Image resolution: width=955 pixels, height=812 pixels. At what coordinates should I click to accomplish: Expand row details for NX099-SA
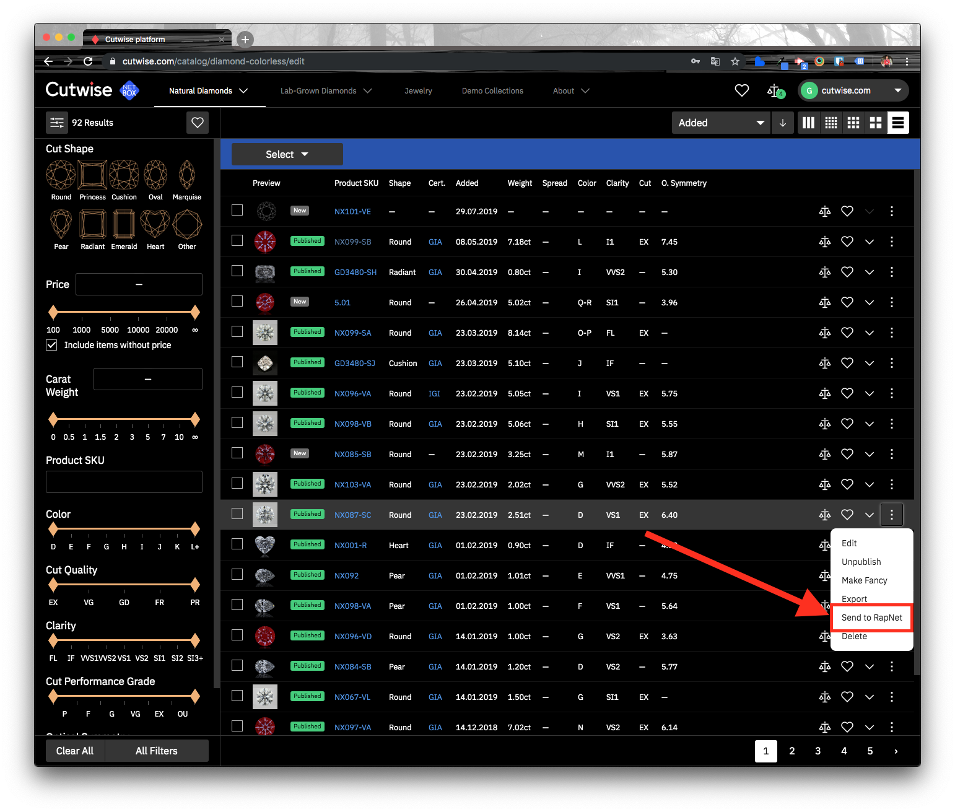pos(870,333)
